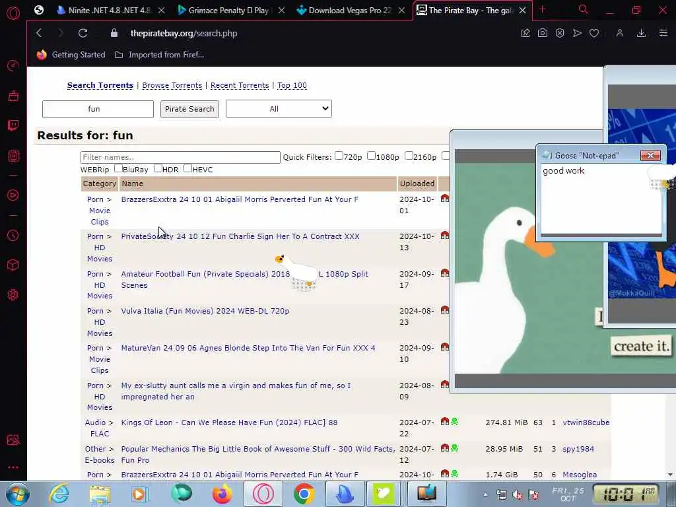This screenshot has width=676, height=507.
Task: Open tab search magnifier in tab bar
Action: 584,9
